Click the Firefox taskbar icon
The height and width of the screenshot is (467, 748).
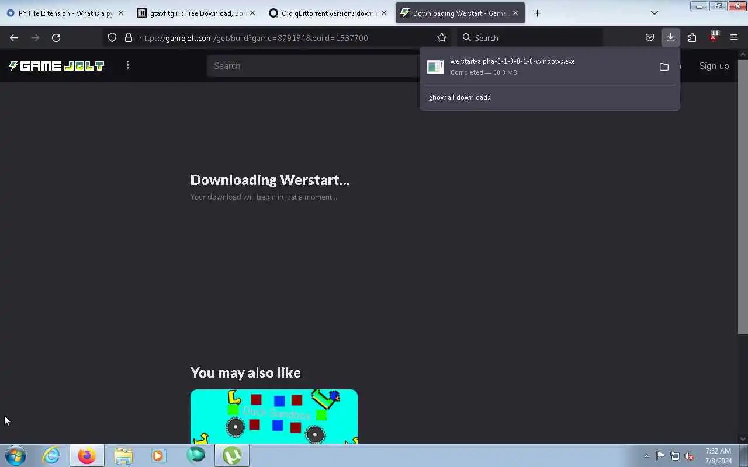(87, 455)
